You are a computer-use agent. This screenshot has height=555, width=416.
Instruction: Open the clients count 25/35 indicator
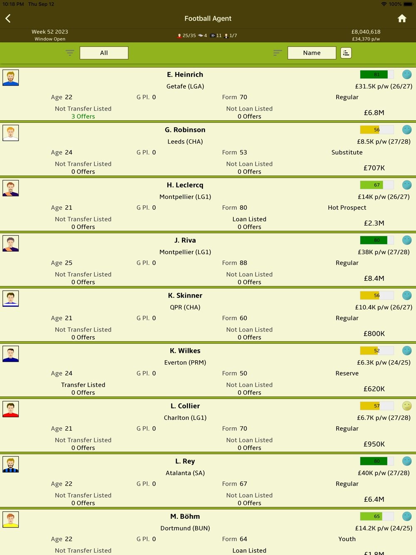pos(187,36)
